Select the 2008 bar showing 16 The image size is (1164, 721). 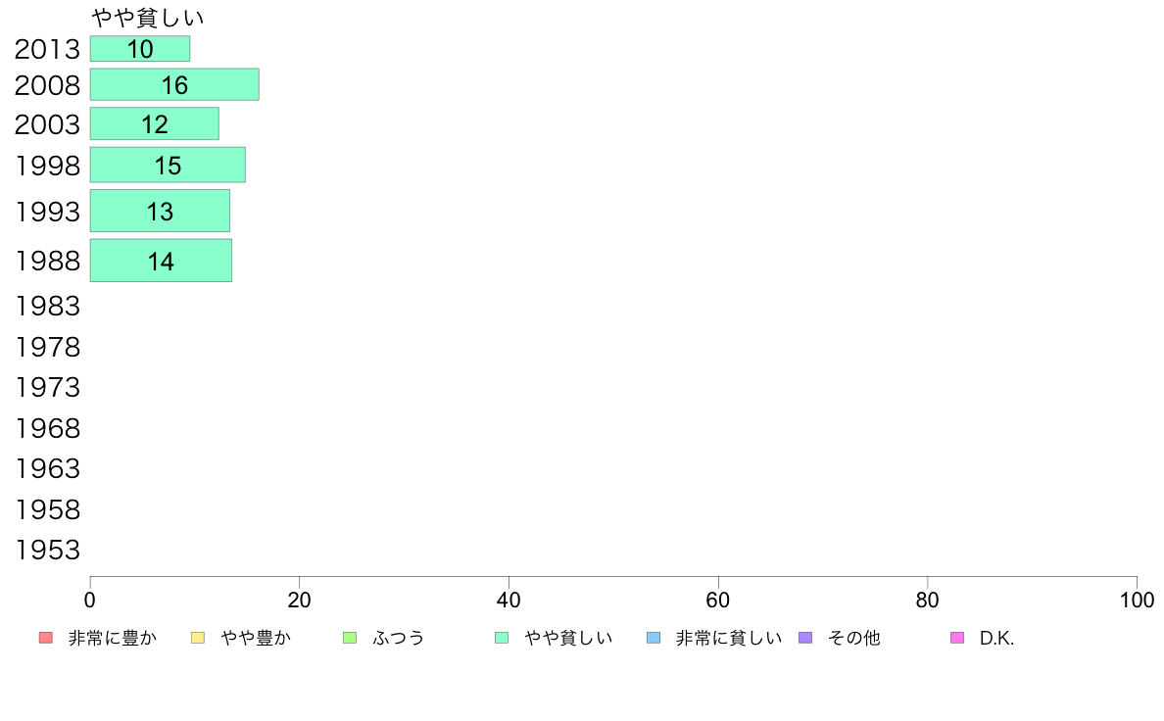pos(174,84)
